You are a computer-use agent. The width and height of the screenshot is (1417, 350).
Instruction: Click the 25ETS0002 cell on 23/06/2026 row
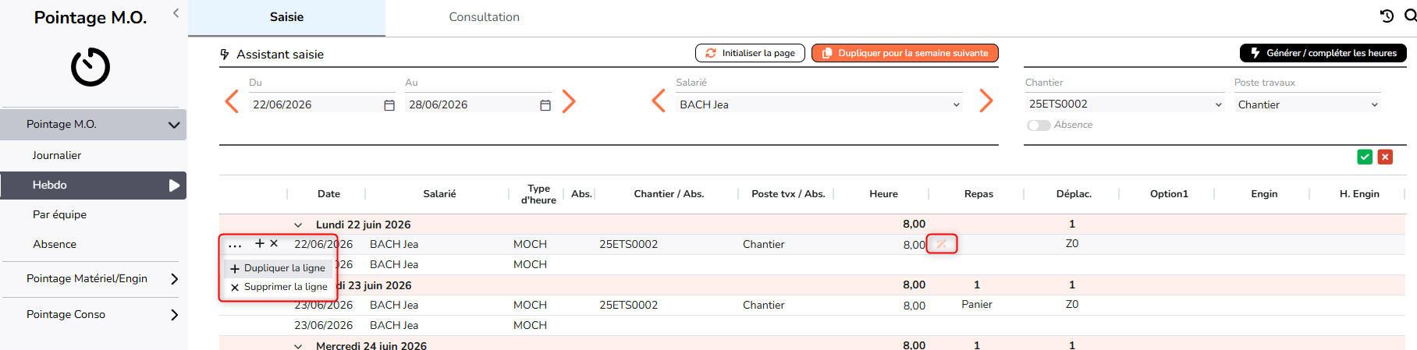628,305
